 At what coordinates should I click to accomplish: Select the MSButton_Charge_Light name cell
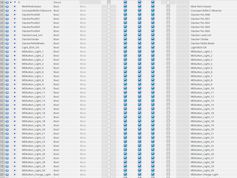coord(36,174)
